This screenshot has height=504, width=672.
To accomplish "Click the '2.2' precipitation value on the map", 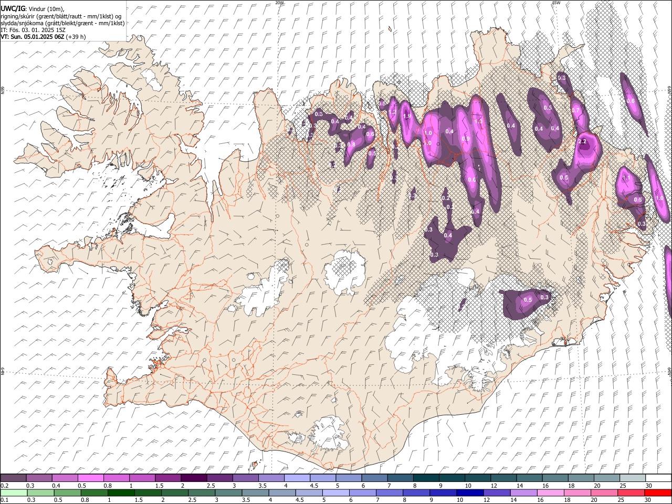I will [x=582, y=142].
